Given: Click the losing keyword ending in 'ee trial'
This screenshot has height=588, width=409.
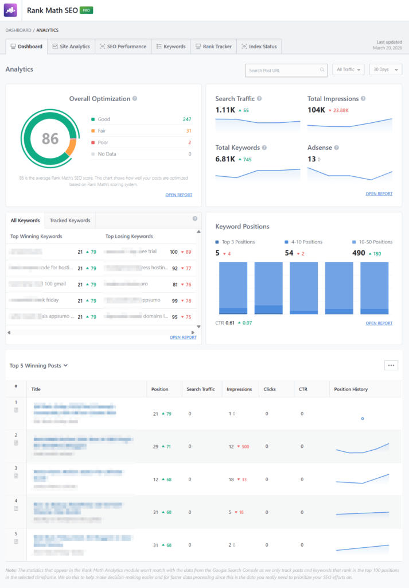Looking at the screenshot, I should (130, 252).
